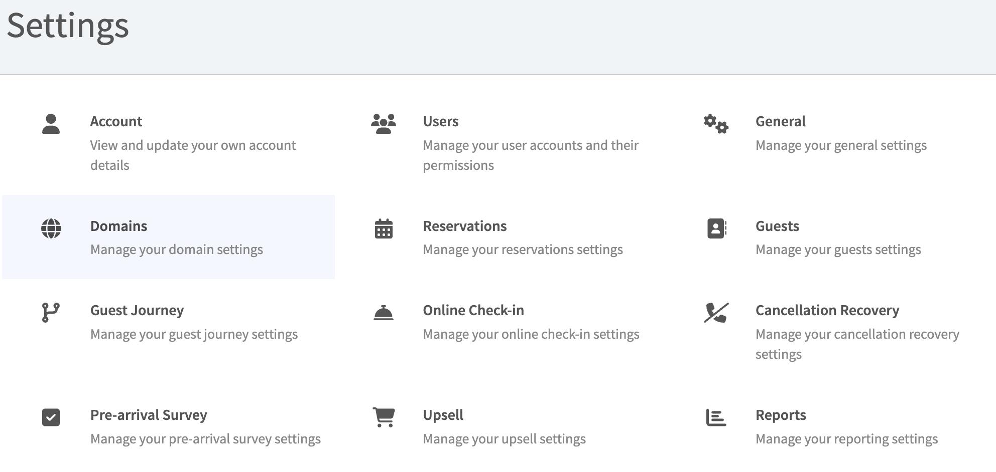Image resolution: width=996 pixels, height=472 pixels.
Task: Open Manage your reporting settings text
Action: click(x=846, y=439)
